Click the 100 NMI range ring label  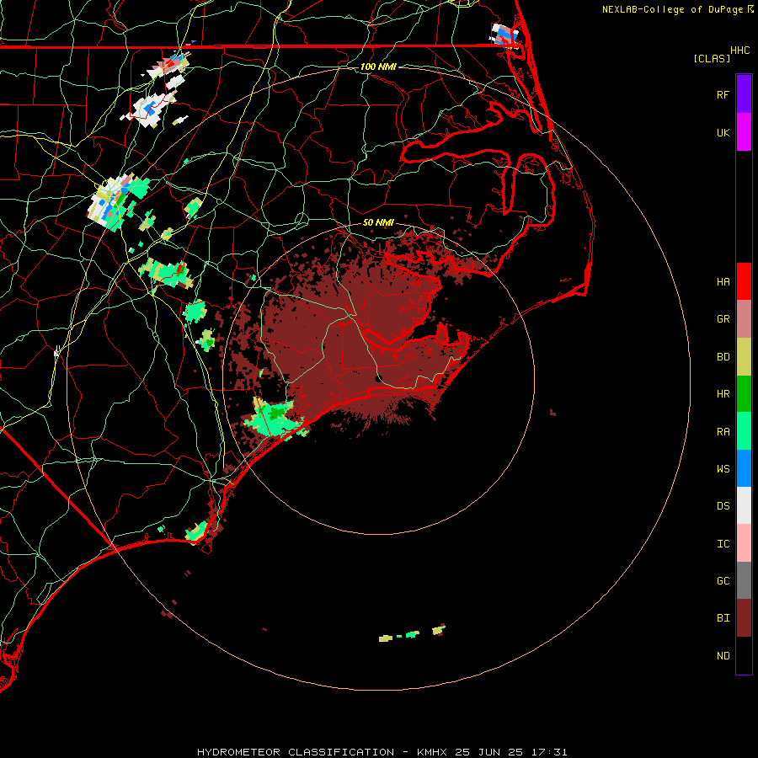point(378,67)
